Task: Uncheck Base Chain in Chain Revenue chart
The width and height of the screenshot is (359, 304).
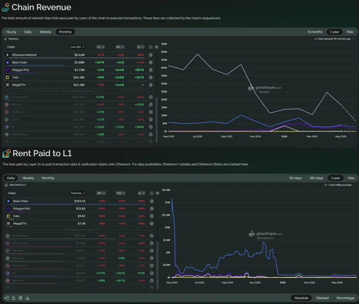Action: (x=150, y=62)
